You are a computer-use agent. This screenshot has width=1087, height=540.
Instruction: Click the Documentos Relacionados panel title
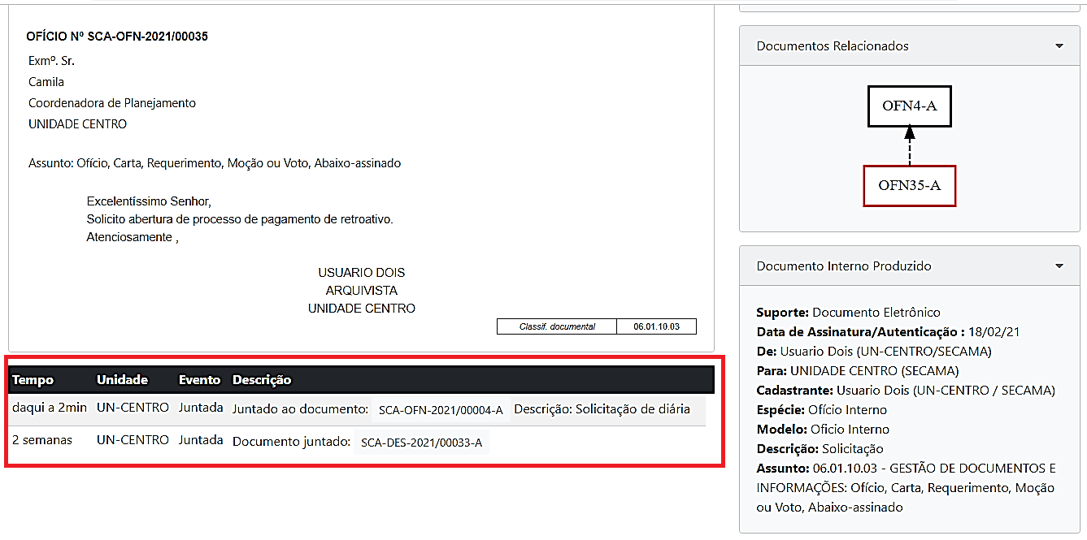click(833, 46)
